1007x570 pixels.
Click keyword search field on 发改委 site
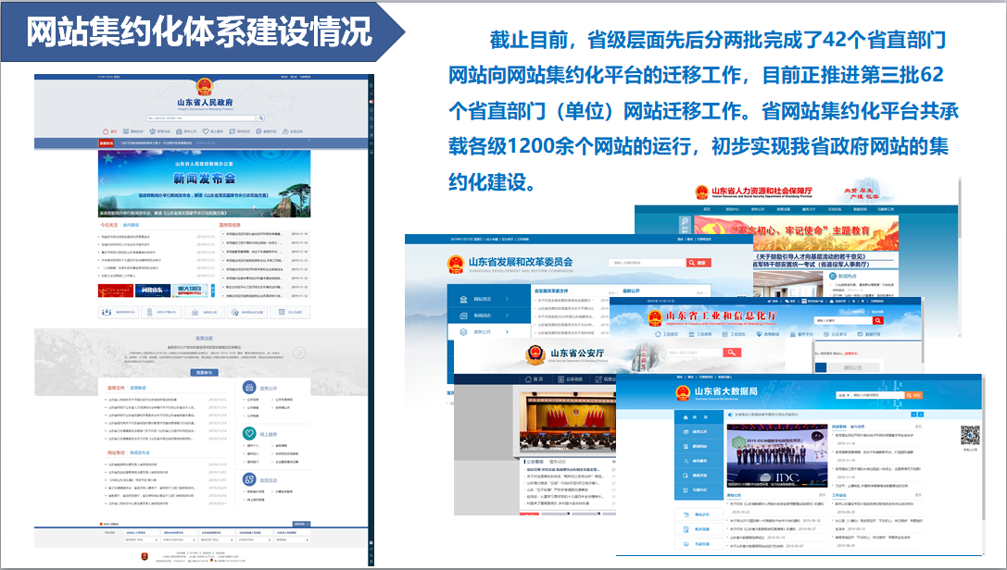tap(647, 263)
